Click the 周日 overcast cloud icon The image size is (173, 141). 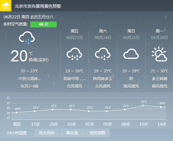point(131,54)
